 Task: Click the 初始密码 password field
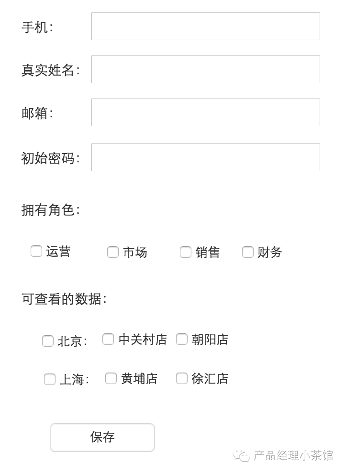coord(206,157)
